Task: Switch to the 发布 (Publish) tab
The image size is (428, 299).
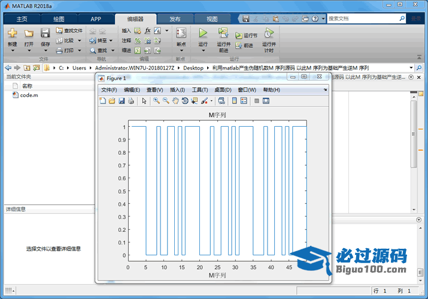Action: pyautogui.click(x=175, y=19)
